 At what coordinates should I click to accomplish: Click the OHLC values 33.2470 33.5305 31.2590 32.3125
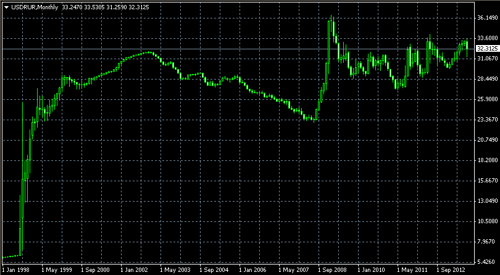pyautogui.click(x=106, y=7)
